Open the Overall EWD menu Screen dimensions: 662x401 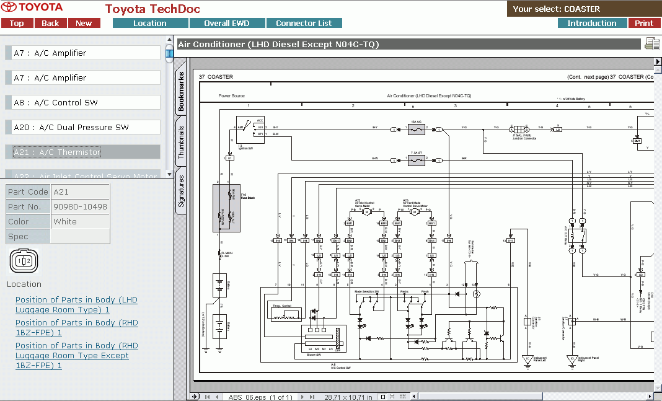tap(226, 24)
